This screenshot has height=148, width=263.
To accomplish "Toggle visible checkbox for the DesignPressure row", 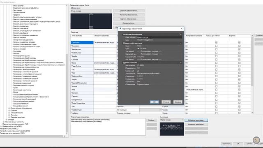I will tap(239, 99).
